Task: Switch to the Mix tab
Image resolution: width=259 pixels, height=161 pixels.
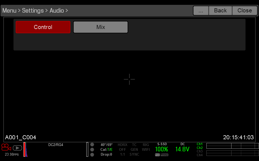Action: click(x=100, y=27)
